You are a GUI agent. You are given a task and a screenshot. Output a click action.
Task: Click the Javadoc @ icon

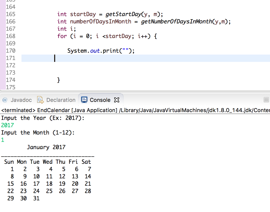point(5,100)
